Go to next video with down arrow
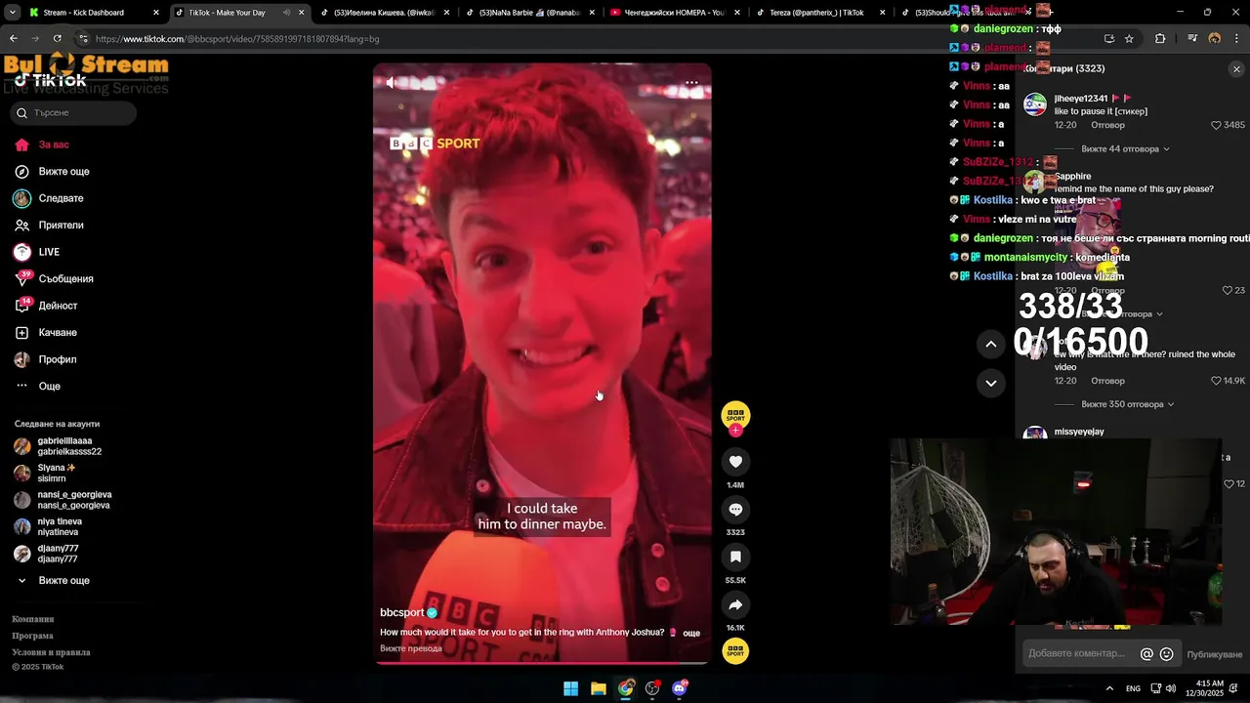Screen dimensions: 1250x703 (990, 383)
